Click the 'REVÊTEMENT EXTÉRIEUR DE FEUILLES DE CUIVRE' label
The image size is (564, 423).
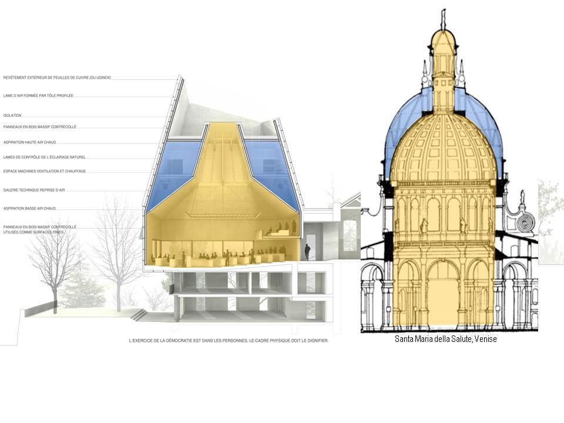tap(57, 78)
